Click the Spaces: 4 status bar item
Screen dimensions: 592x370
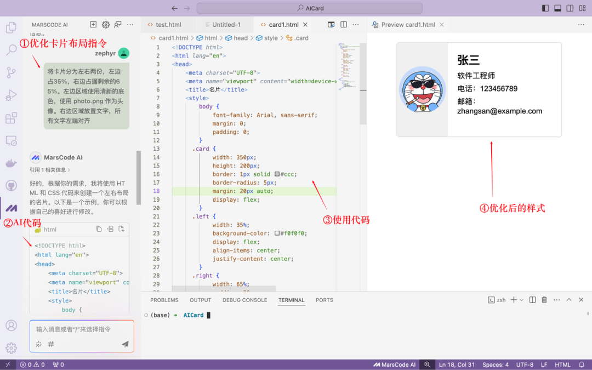[495, 365]
